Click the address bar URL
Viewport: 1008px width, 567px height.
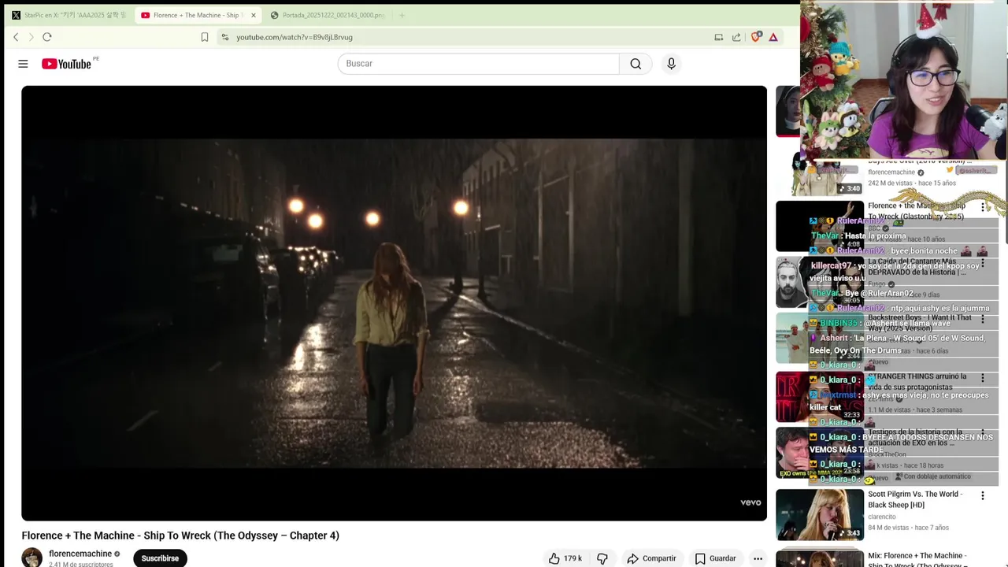295,37
